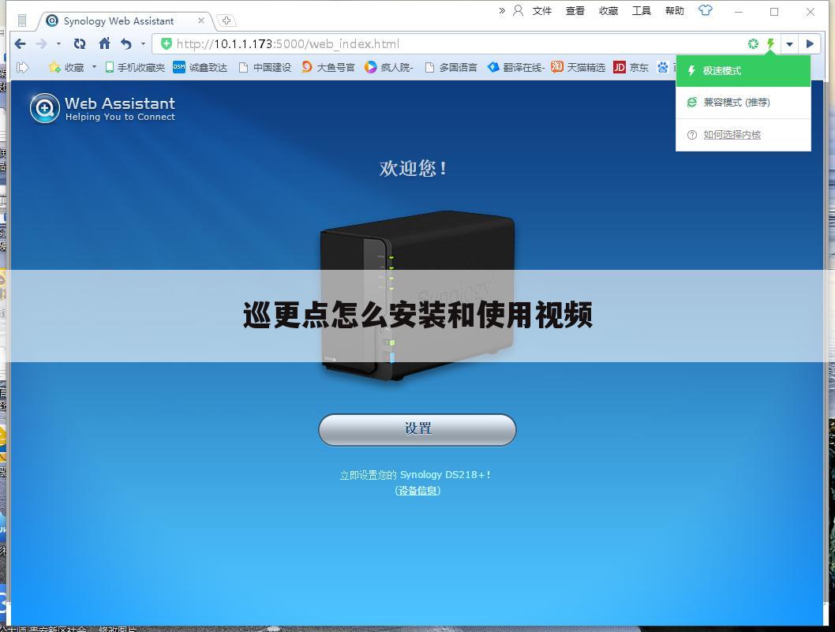Expand the double-chevron overflow button
The width and height of the screenshot is (835, 632).
coord(502,10)
